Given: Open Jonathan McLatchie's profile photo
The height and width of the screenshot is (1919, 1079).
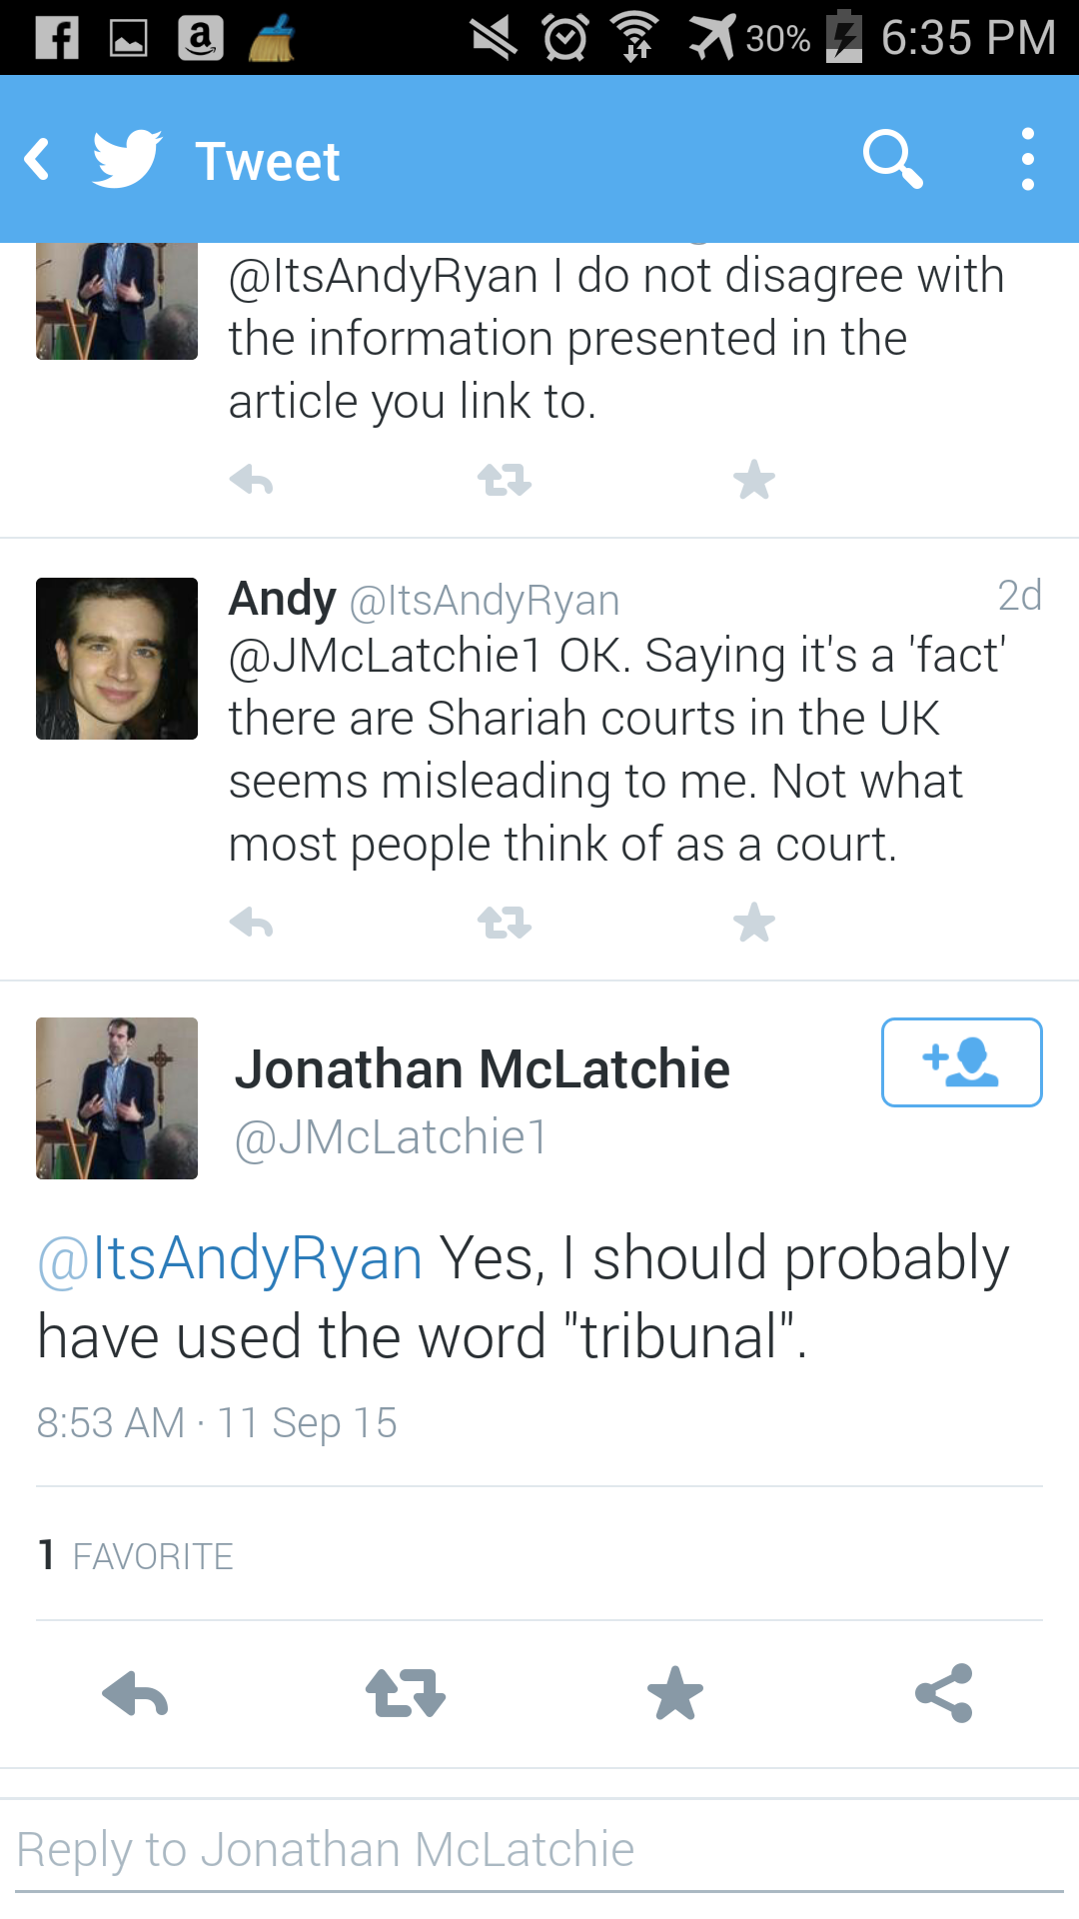Looking at the screenshot, I should (117, 1098).
